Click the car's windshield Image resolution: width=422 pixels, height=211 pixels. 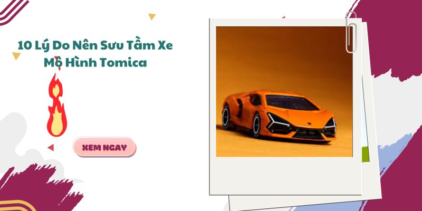click(x=291, y=102)
